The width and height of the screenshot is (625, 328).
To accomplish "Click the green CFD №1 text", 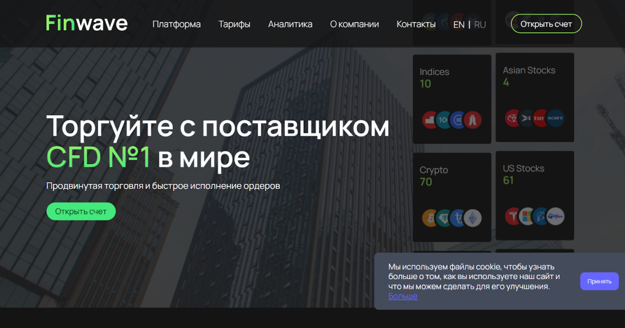I will [x=98, y=157].
